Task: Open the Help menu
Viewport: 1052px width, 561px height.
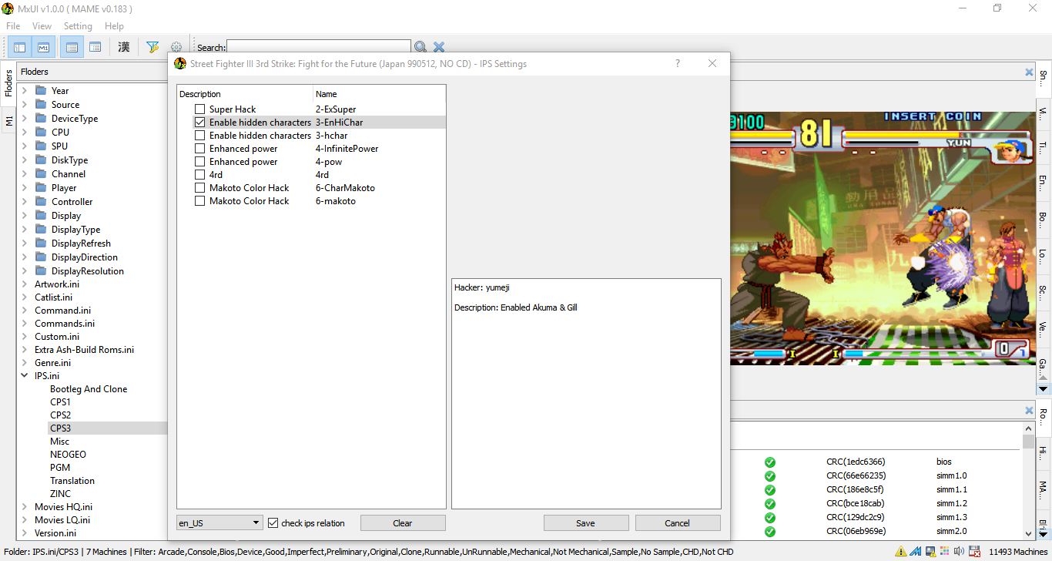Action: pyautogui.click(x=114, y=26)
